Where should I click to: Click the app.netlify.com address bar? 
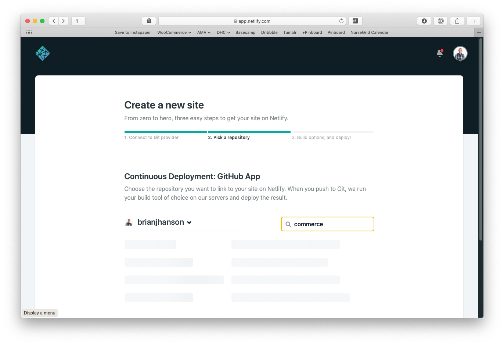pos(252,21)
